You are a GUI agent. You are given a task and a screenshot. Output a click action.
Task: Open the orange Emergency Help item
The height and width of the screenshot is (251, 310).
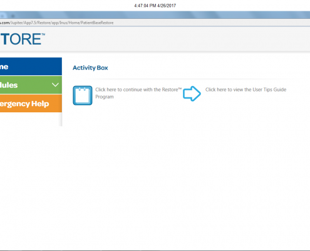coord(31,104)
